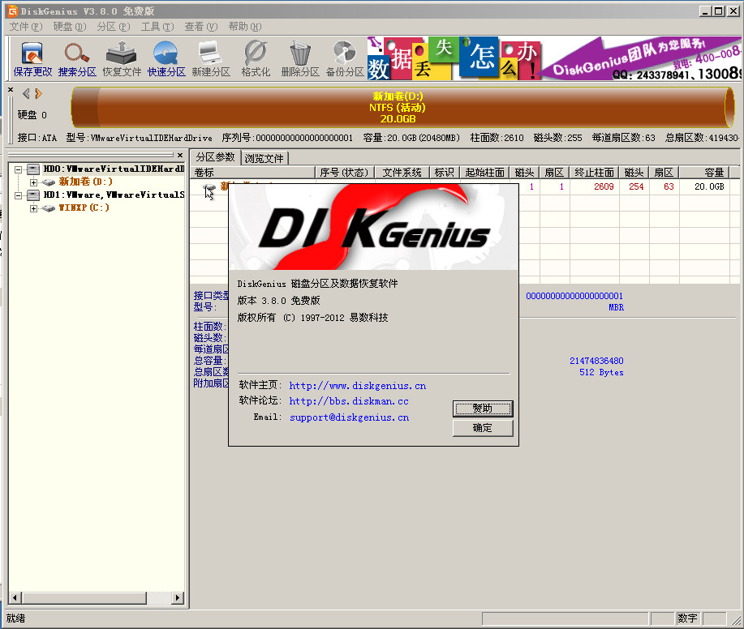
Task: Open the 硬盘(D) menu
Action: click(70, 27)
